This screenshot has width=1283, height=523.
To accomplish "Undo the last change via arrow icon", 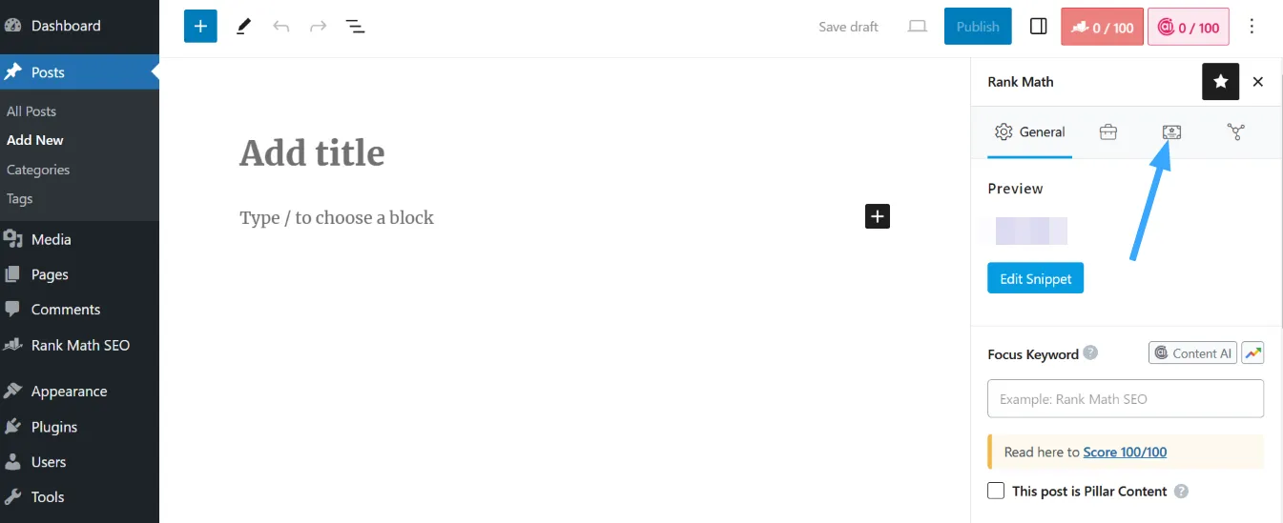I will (x=280, y=27).
